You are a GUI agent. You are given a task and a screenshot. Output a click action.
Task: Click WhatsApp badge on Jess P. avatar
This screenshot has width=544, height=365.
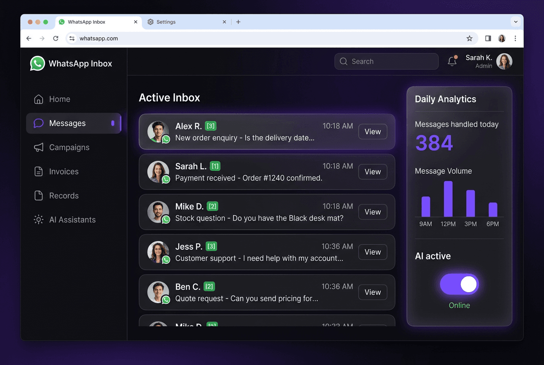click(x=166, y=260)
